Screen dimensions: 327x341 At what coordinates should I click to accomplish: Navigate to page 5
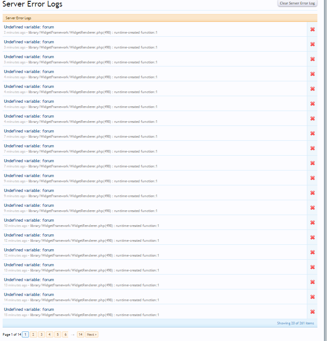point(57,334)
